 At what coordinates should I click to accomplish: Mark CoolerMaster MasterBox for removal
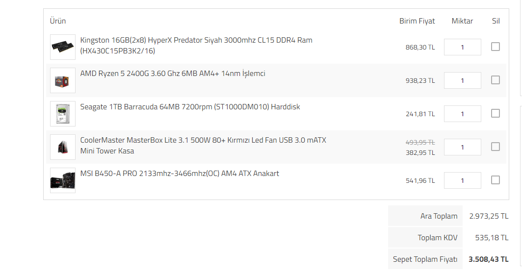496,147
